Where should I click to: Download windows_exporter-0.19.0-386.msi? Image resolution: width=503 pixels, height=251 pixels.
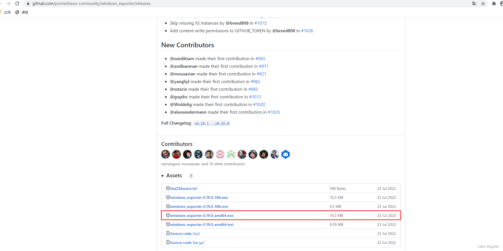pos(199,206)
